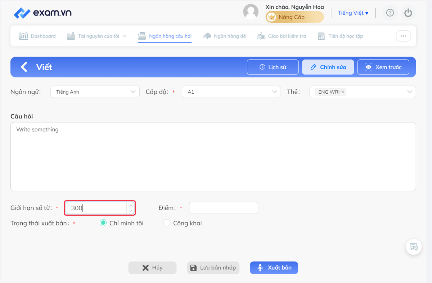Go back using the arrow beside Viết
The height and width of the screenshot is (283, 432).
pos(24,67)
